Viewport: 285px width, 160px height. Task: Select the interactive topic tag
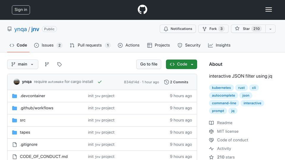click(x=252, y=103)
